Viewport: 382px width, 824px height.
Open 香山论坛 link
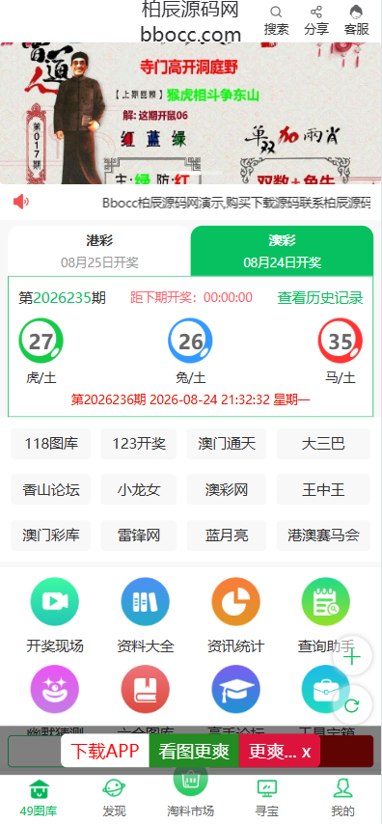coord(51,490)
